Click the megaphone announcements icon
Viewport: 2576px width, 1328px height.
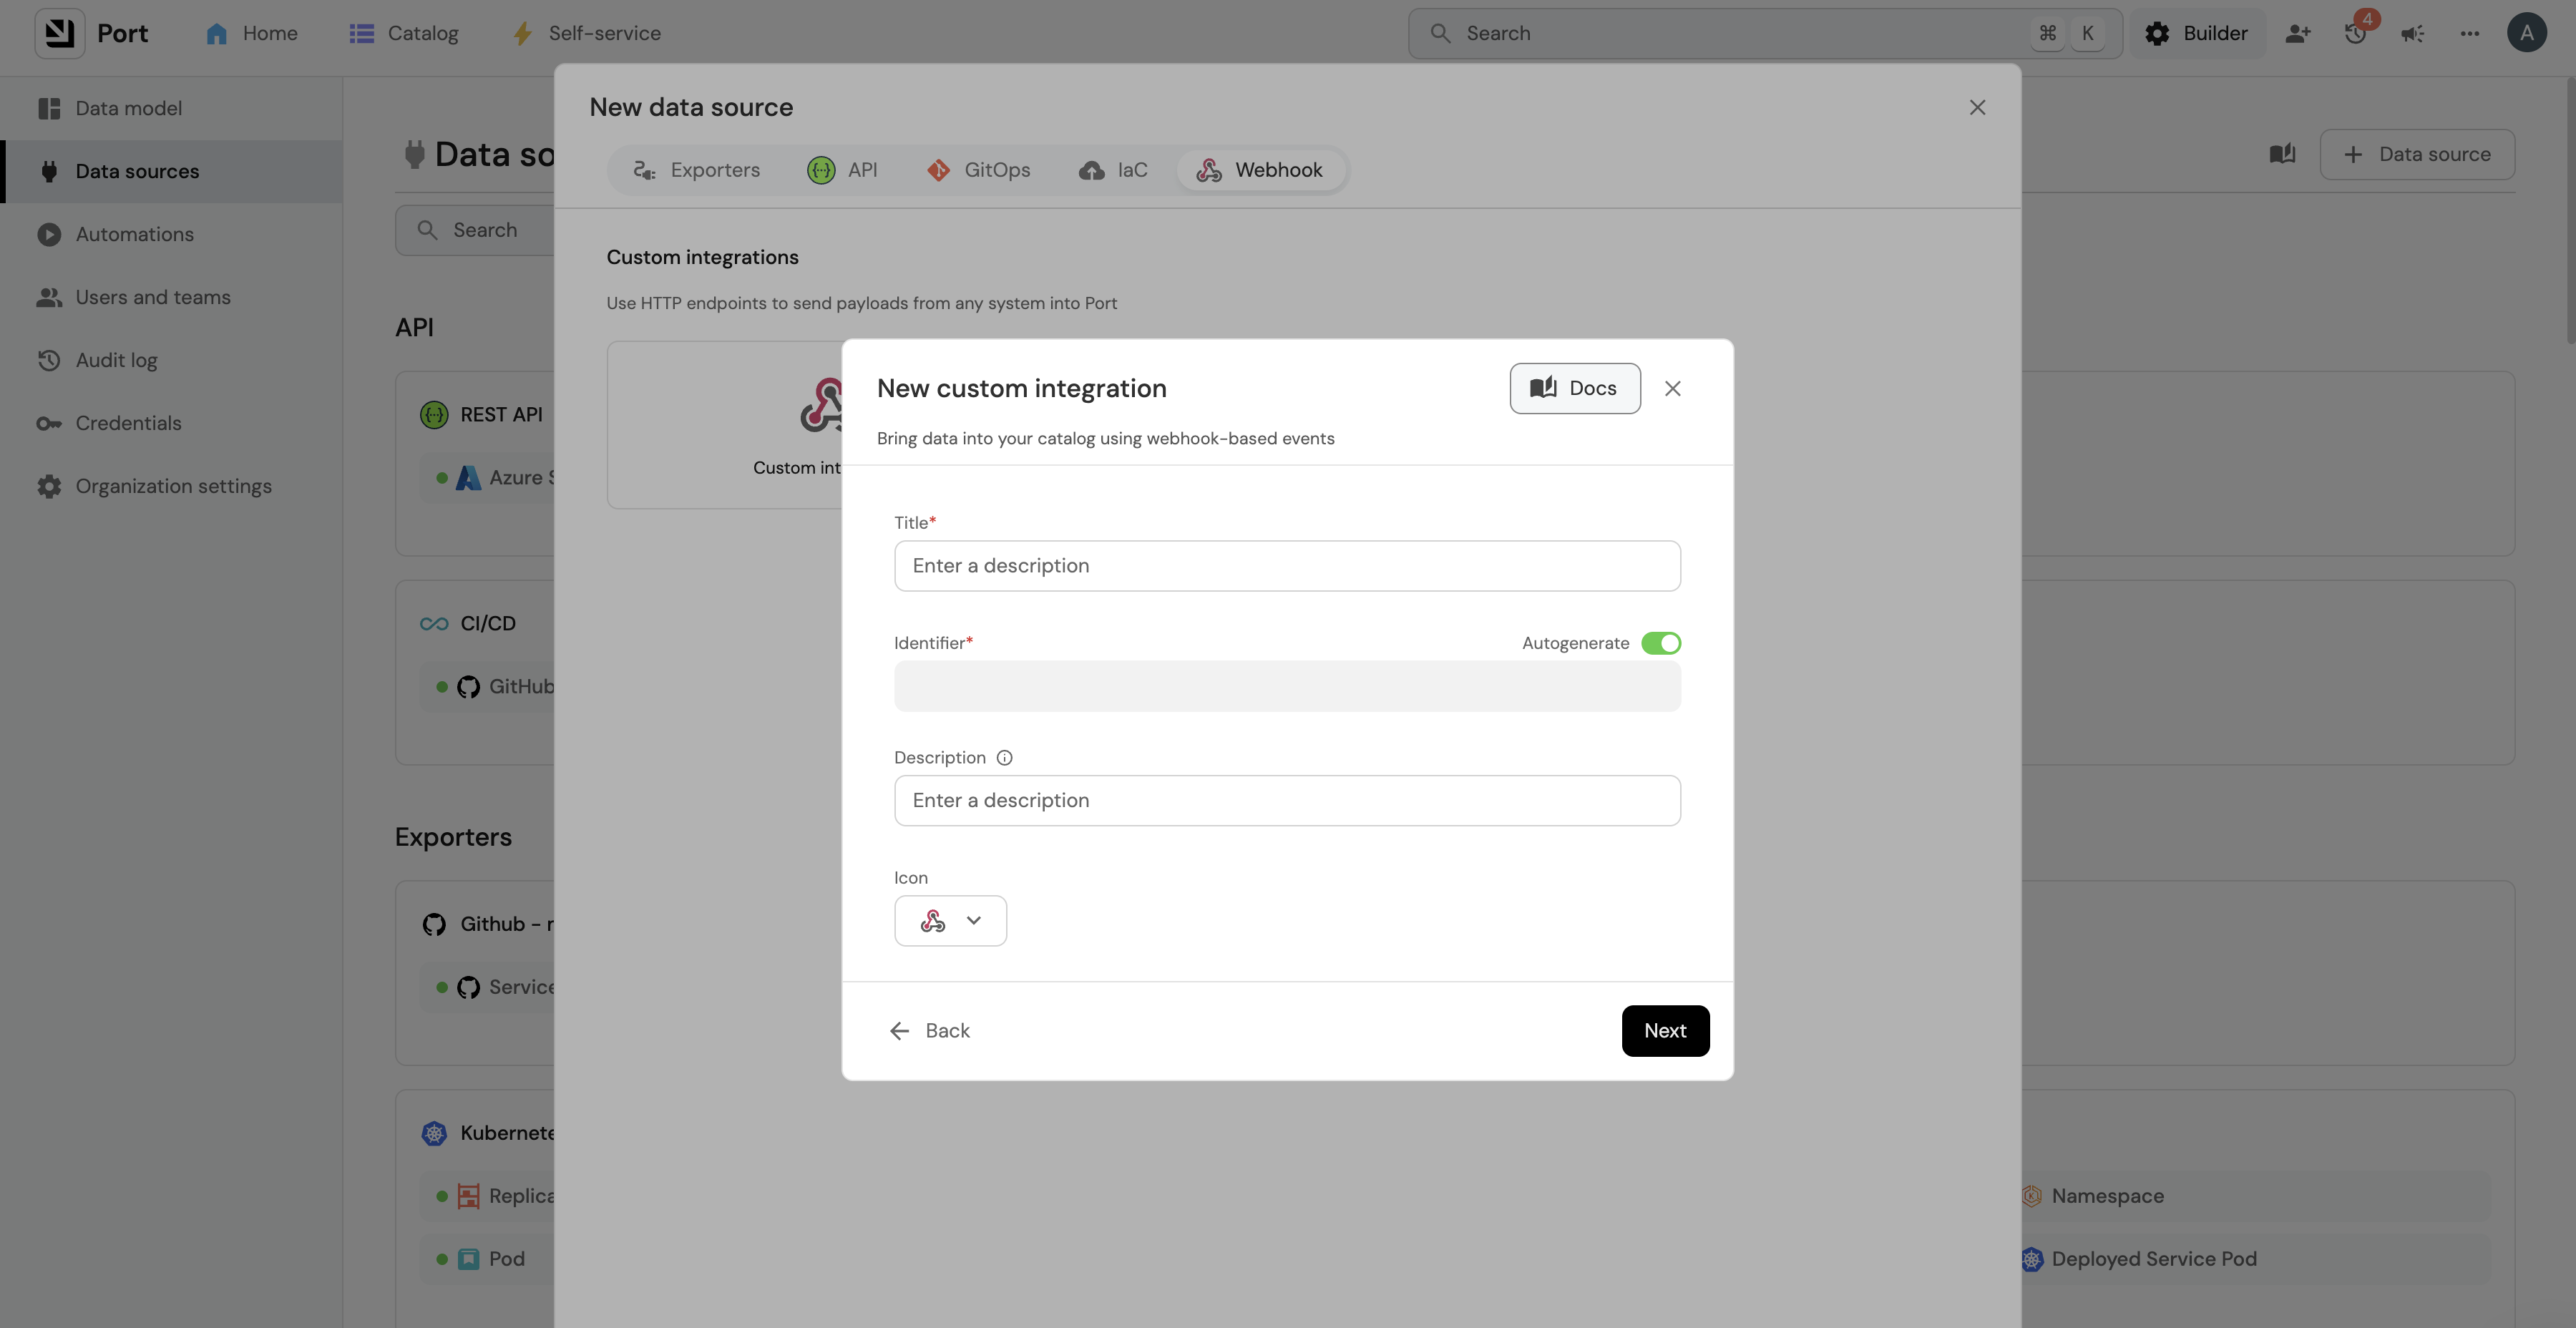click(2412, 33)
